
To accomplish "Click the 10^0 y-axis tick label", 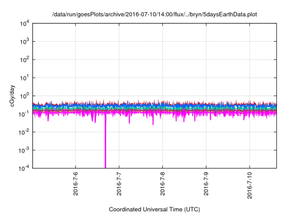I will tap(24, 96).
